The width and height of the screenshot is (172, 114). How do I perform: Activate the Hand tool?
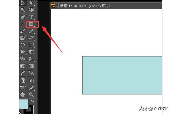click(23, 94)
